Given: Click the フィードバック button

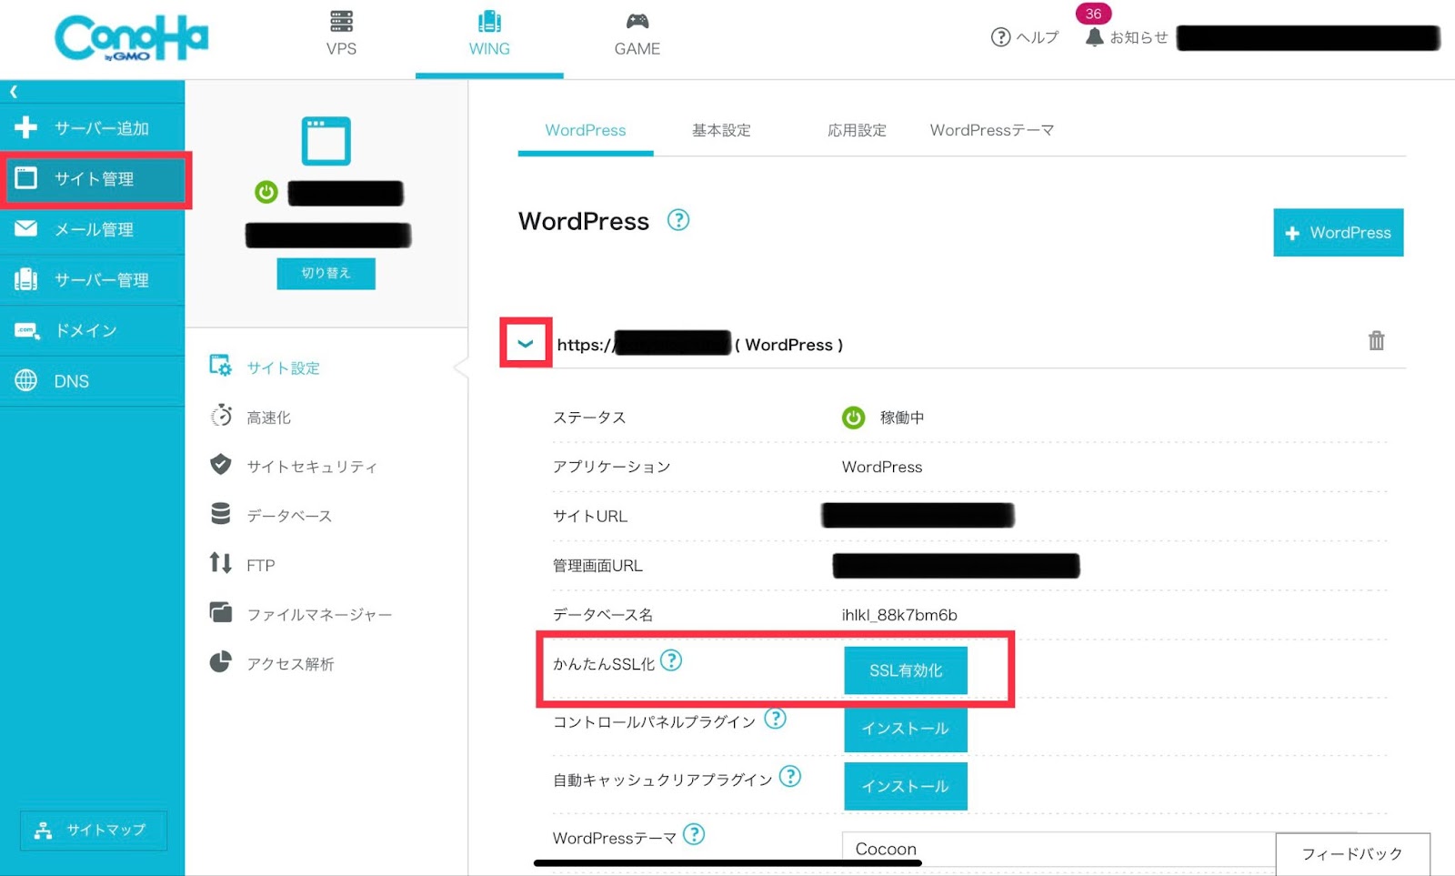Looking at the screenshot, I should pos(1352,854).
